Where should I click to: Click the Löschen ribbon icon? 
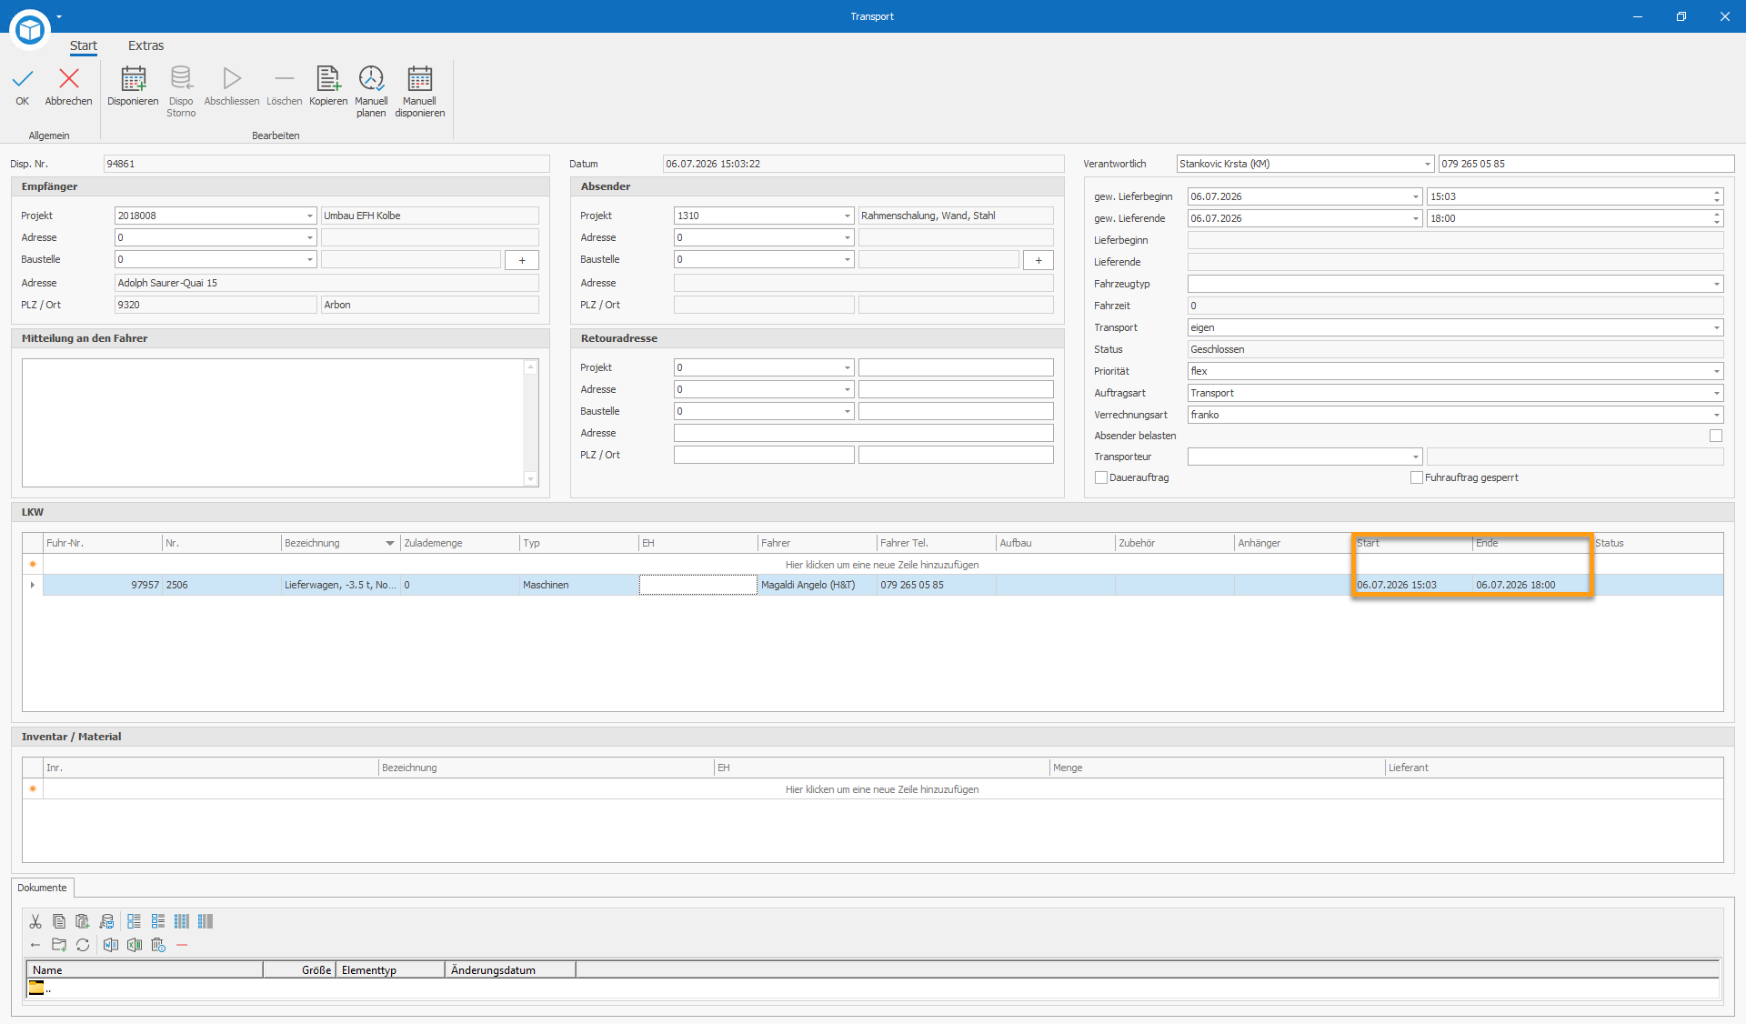pyautogui.click(x=284, y=79)
